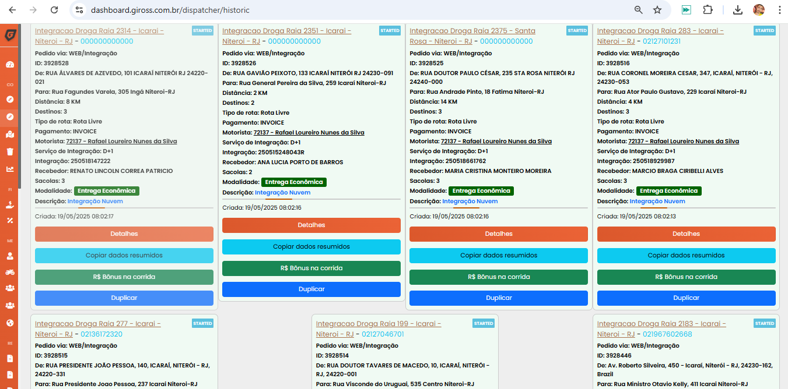Click the text 'Recebedor: ANA LUCIA PORTO DE BARROS'
This screenshot has width=788, height=389.
[x=283, y=162]
